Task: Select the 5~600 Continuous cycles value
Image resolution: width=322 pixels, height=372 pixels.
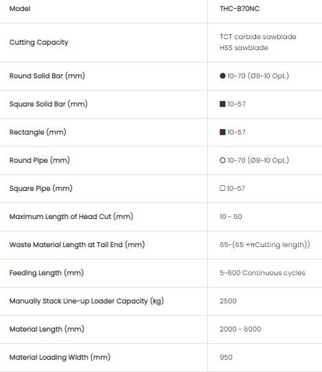Action: tap(262, 273)
